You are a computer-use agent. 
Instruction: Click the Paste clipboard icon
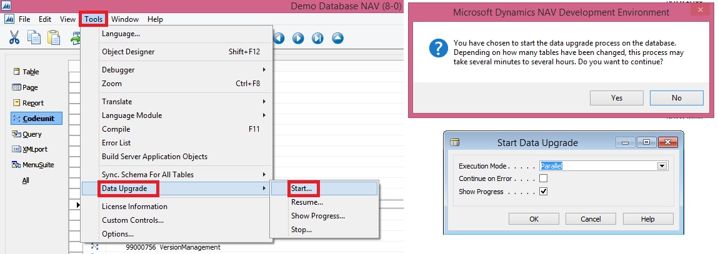point(54,38)
